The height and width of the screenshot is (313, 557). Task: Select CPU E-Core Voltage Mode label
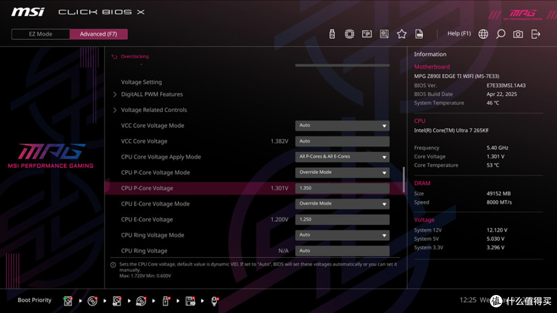point(155,204)
